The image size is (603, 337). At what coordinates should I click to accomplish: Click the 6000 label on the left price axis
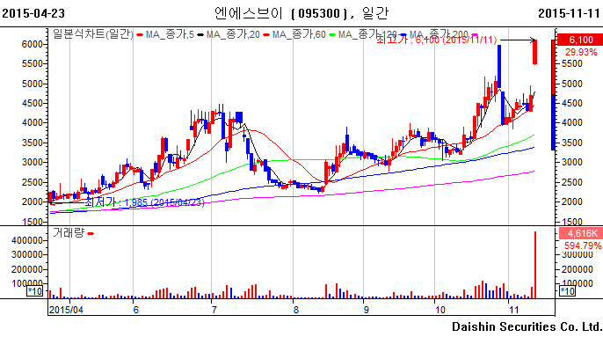(x=32, y=44)
